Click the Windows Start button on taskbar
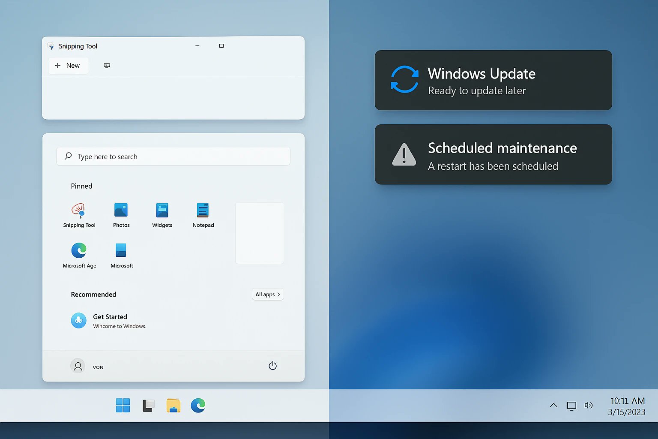The width and height of the screenshot is (658, 439). click(123, 405)
